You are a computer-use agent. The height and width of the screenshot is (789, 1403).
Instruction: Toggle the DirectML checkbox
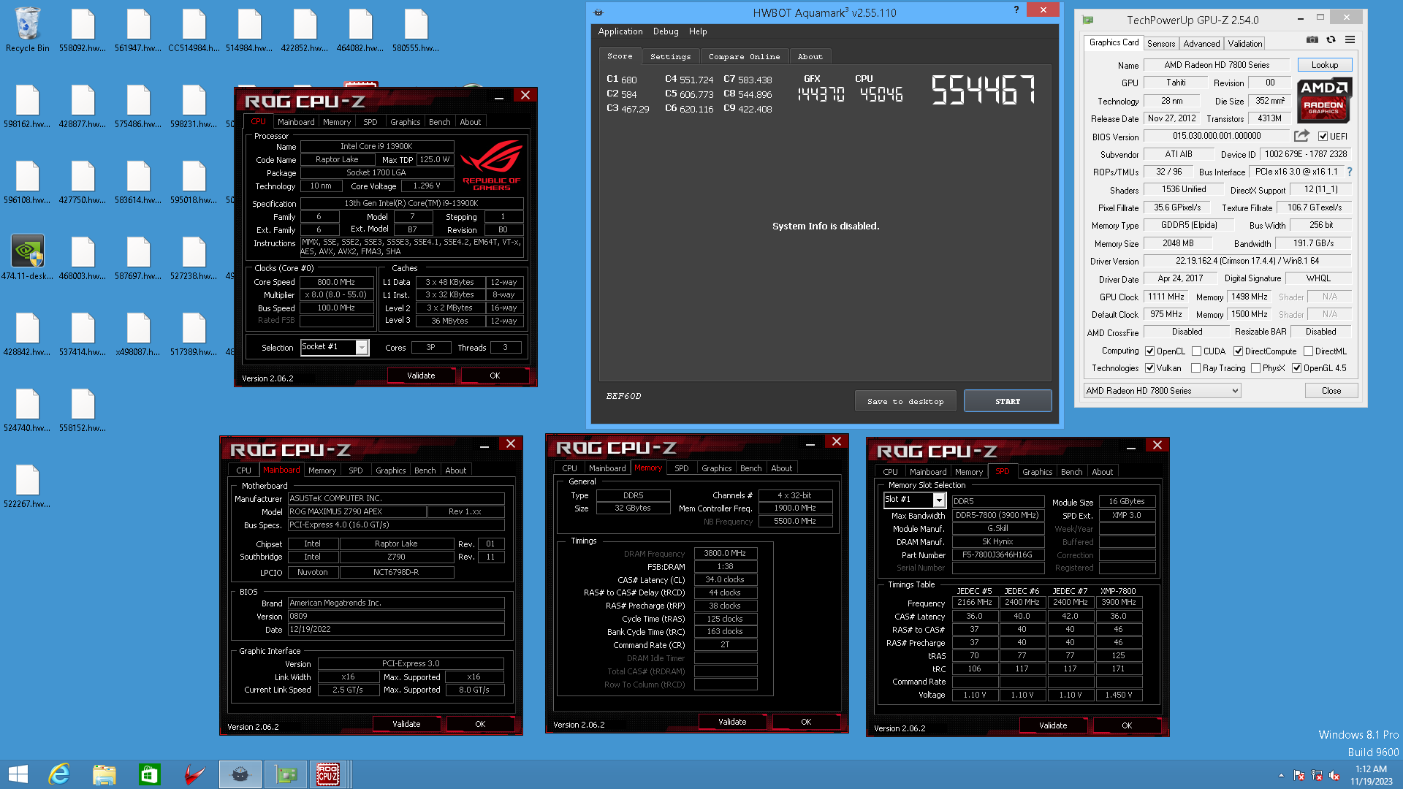pyautogui.click(x=1308, y=351)
